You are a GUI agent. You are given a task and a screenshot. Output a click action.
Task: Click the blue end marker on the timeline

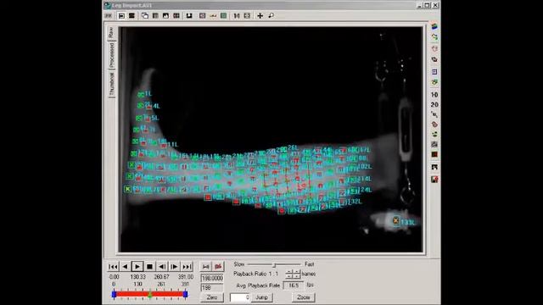(x=185, y=294)
